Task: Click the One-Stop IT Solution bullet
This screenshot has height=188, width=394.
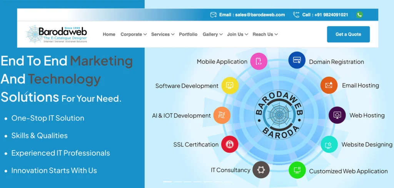Action: click(x=48, y=118)
